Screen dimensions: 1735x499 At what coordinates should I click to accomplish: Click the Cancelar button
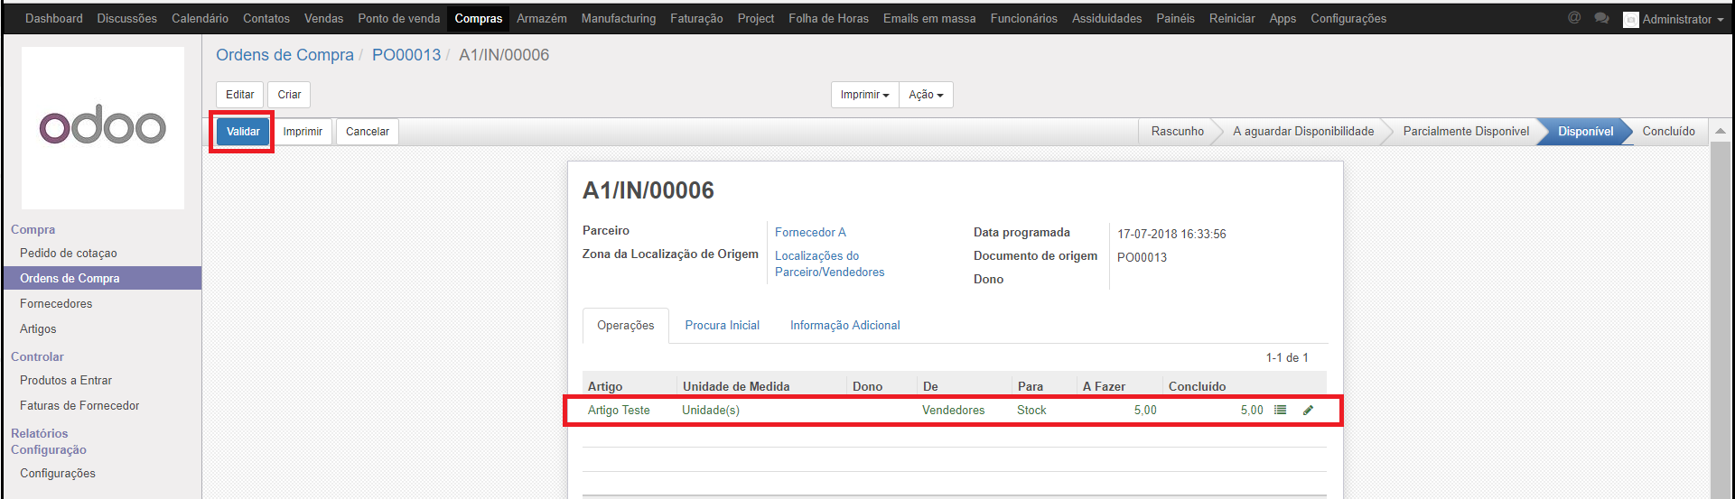click(x=367, y=132)
